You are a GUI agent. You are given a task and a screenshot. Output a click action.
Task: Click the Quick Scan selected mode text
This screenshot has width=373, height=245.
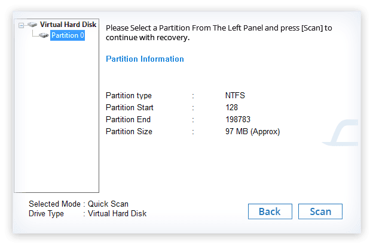pyautogui.click(x=108, y=204)
